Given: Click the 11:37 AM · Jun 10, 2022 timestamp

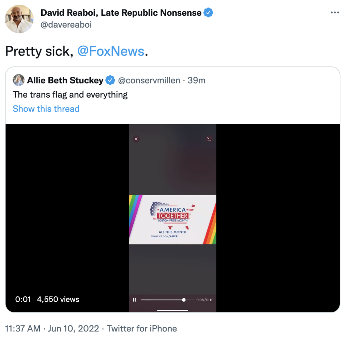Looking at the screenshot, I should (x=52, y=329).
